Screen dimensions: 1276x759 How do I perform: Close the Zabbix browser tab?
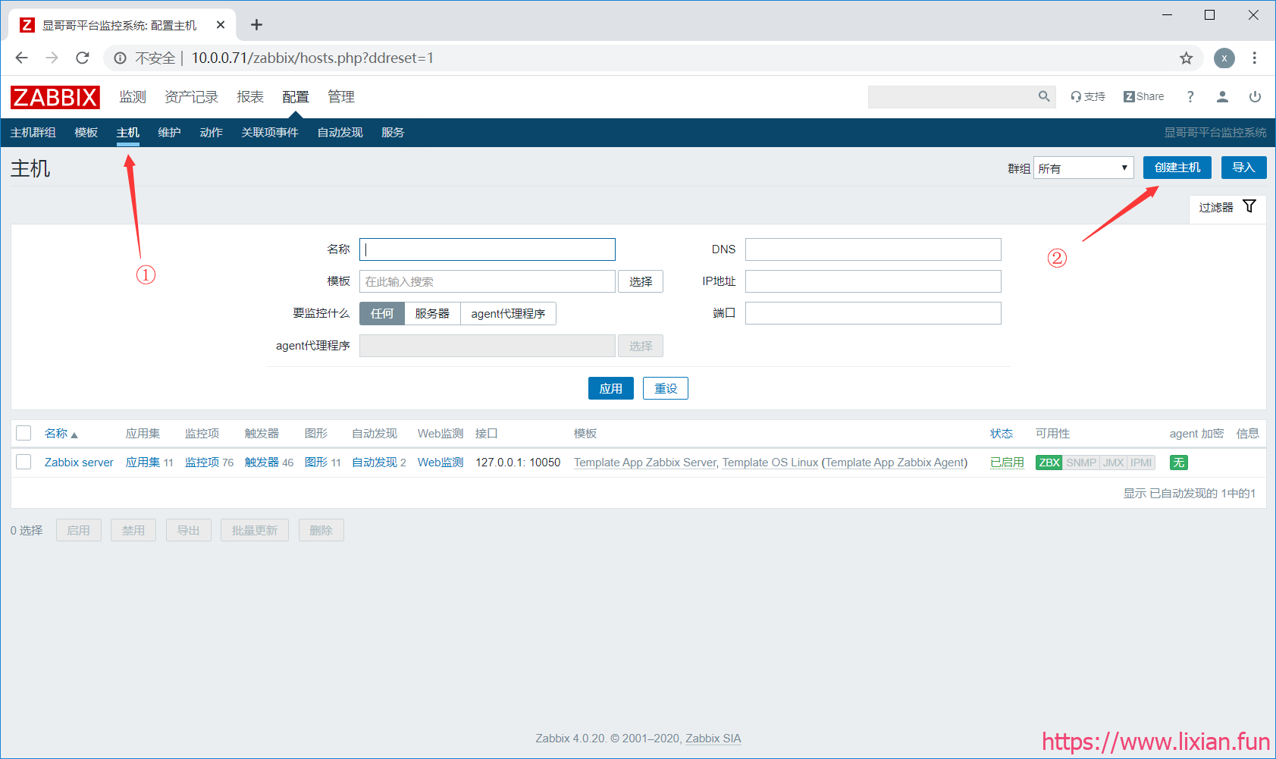221,25
